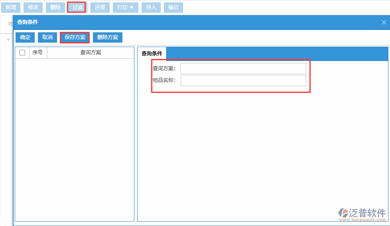Expand the small triangle arrow at left edge
The image size is (390, 226).
pyautogui.click(x=8, y=39)
